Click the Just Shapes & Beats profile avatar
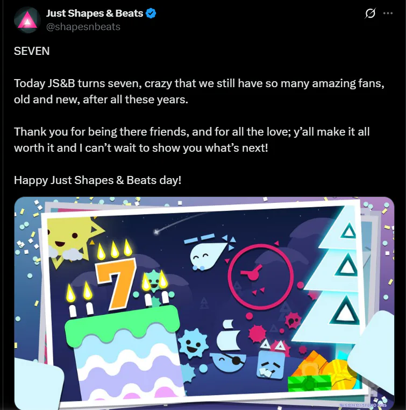The width and height of the screenshot is (406, 410). (27, 20)
